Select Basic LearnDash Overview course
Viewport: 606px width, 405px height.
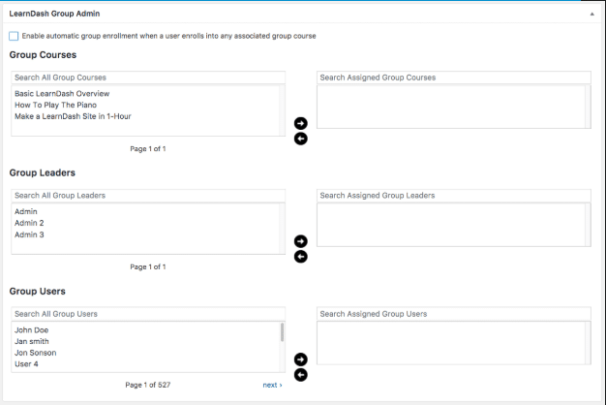[62, 94]
